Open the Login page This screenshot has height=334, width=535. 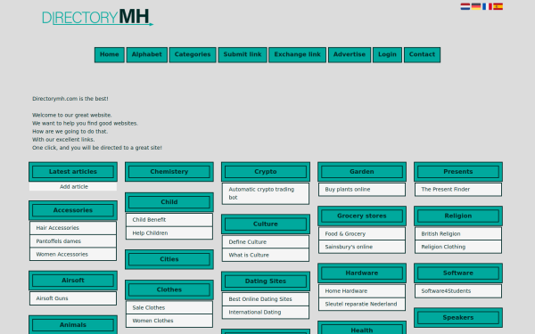point(387,55)
